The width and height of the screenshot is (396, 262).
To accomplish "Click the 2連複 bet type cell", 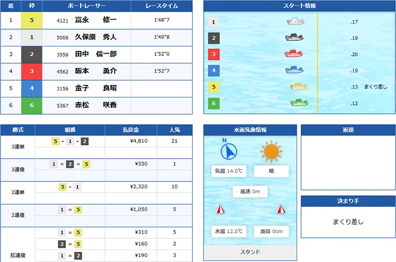I will coord(18,215).
